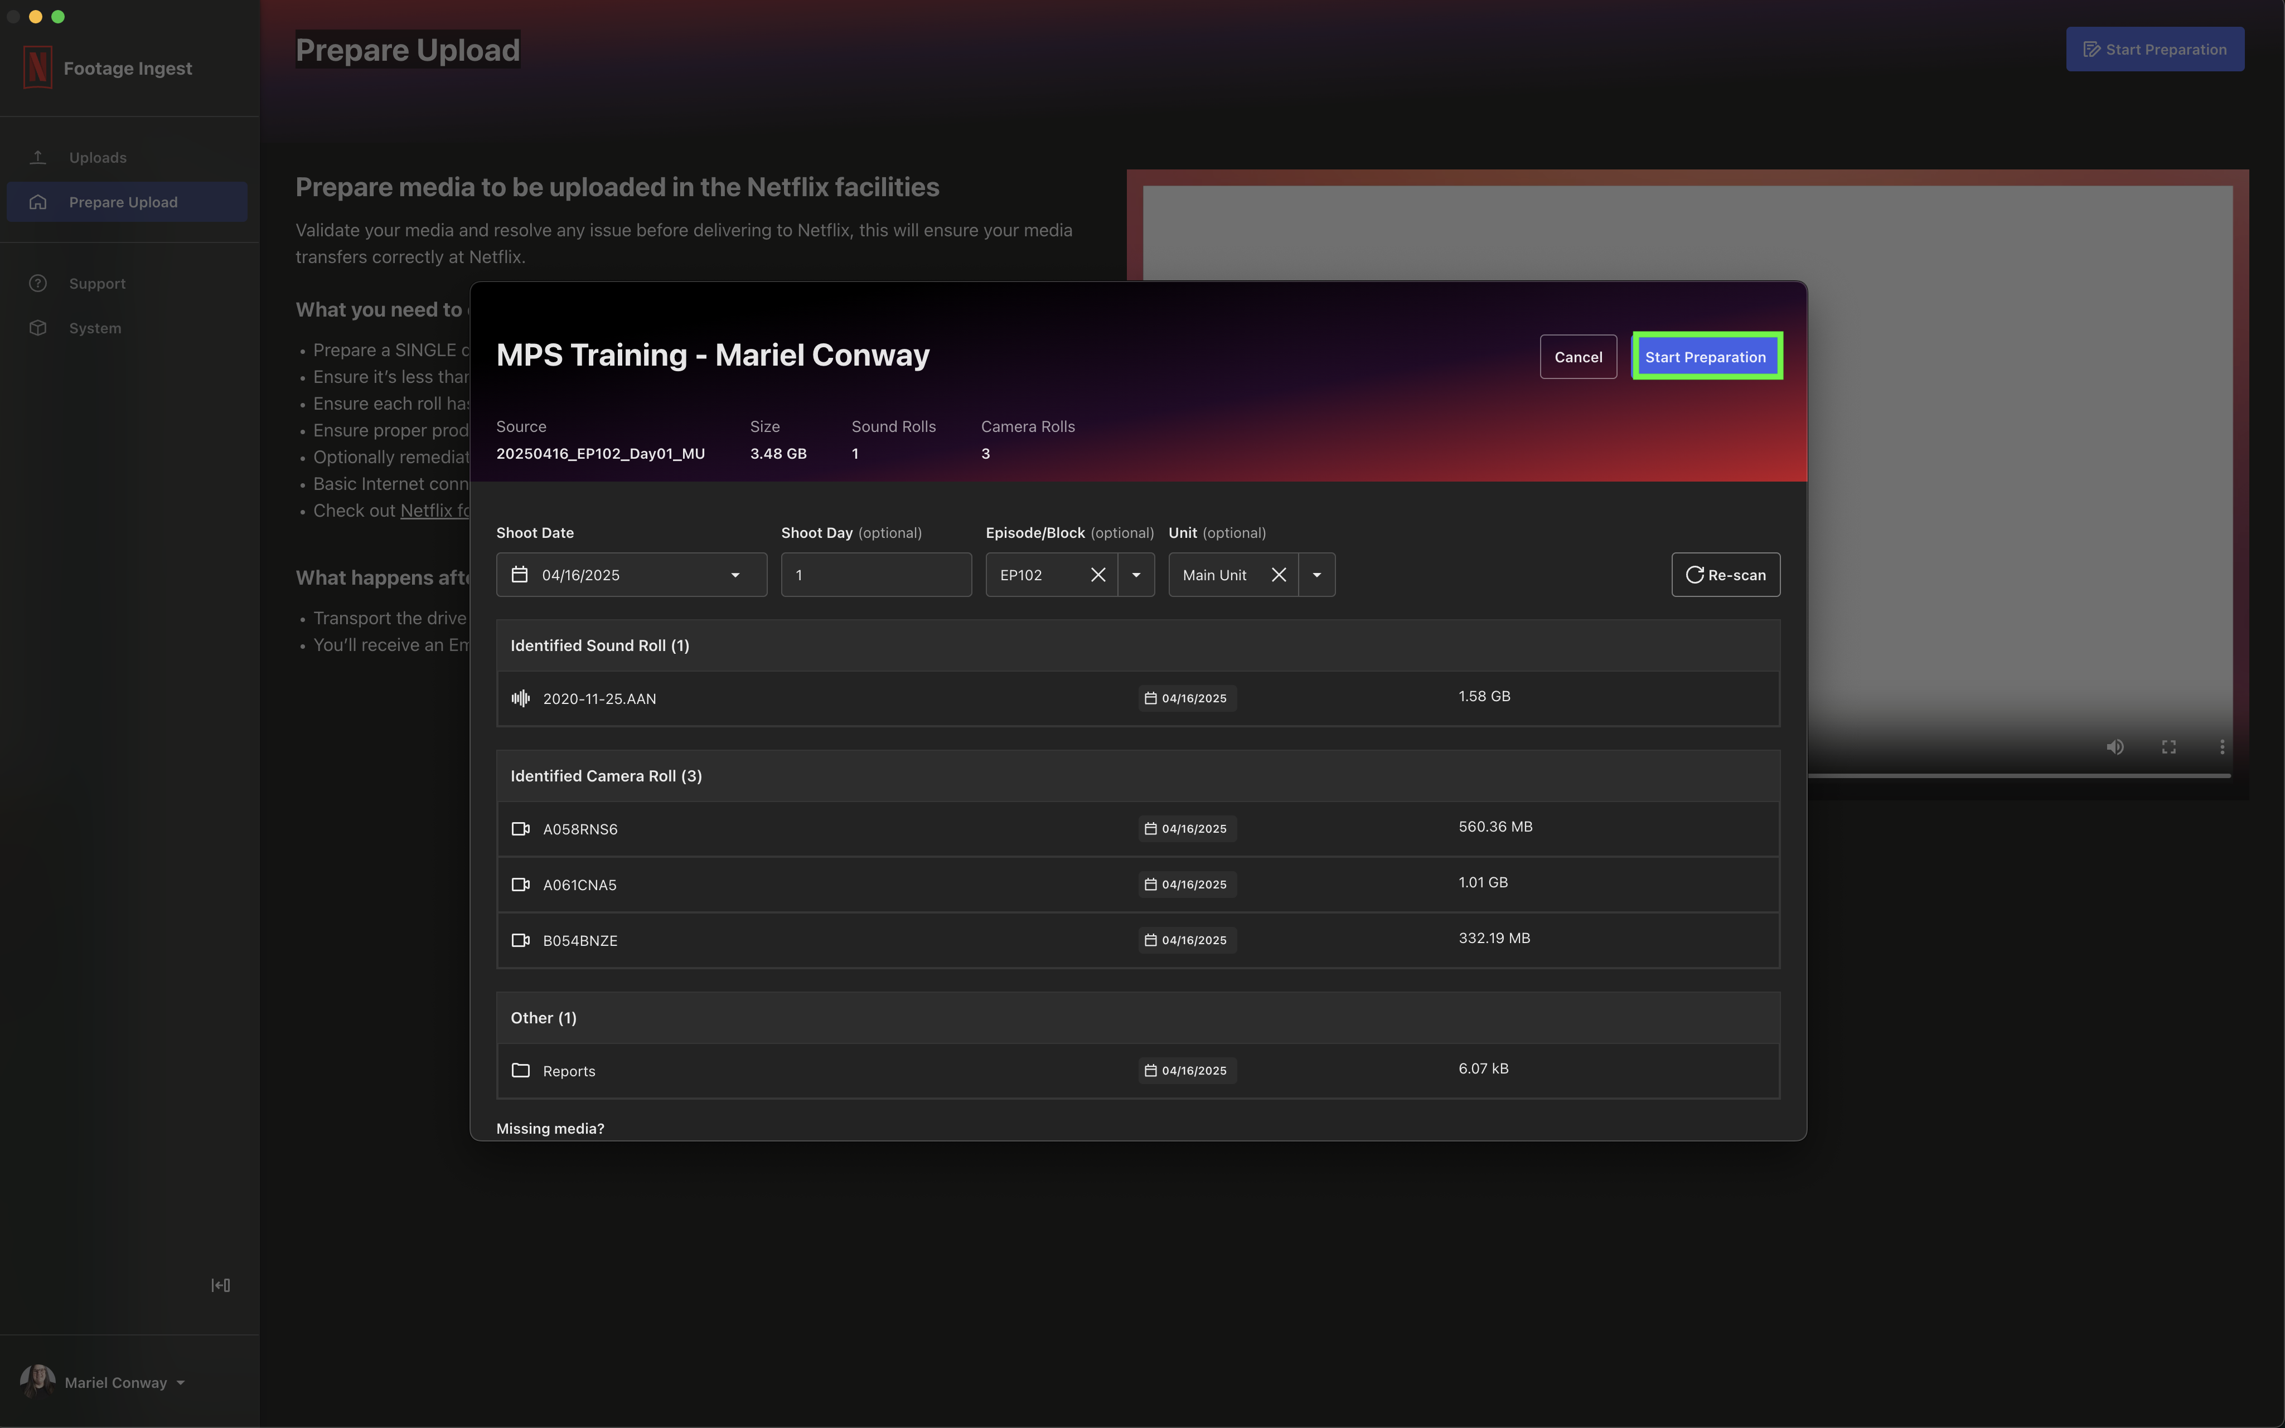
Task: Click the video progress bar
Action: [2018, 775]
